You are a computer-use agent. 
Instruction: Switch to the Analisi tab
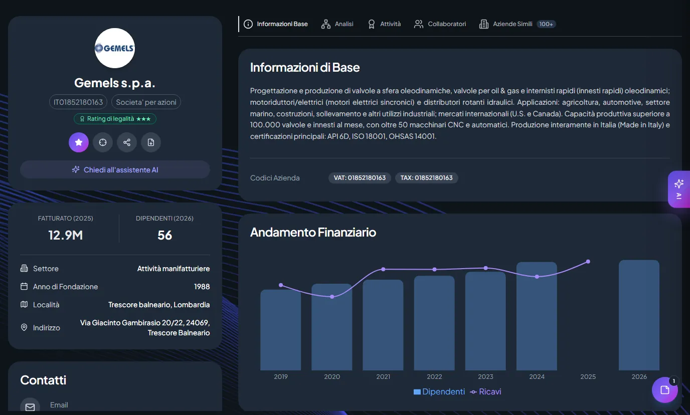point(337,24)
